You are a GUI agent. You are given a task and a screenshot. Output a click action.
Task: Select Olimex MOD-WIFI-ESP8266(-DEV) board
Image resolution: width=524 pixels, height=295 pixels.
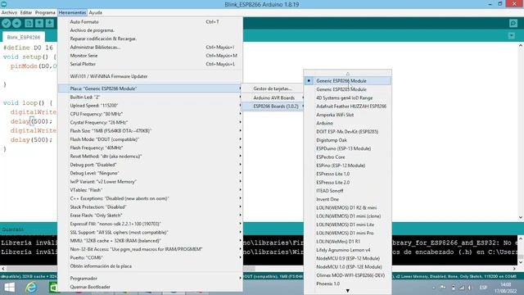pos(347,275)
